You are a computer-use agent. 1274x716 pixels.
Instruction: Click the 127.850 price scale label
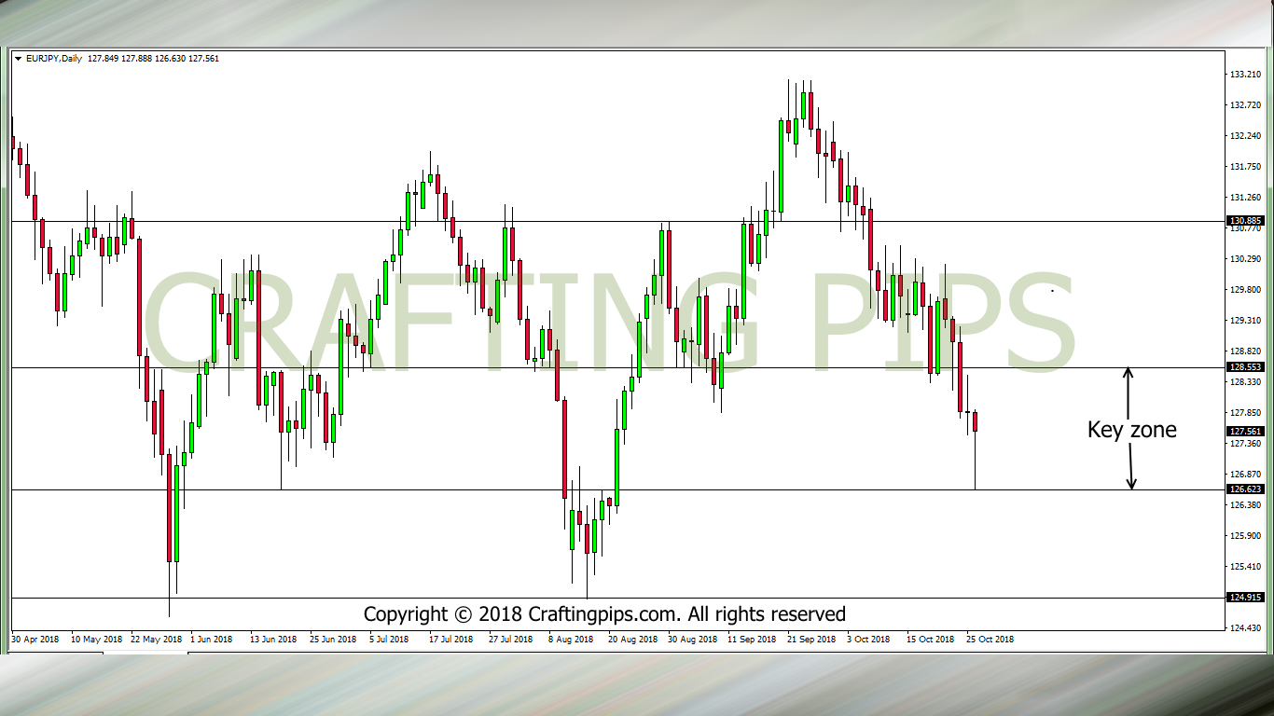click(x=1246, y=412)
